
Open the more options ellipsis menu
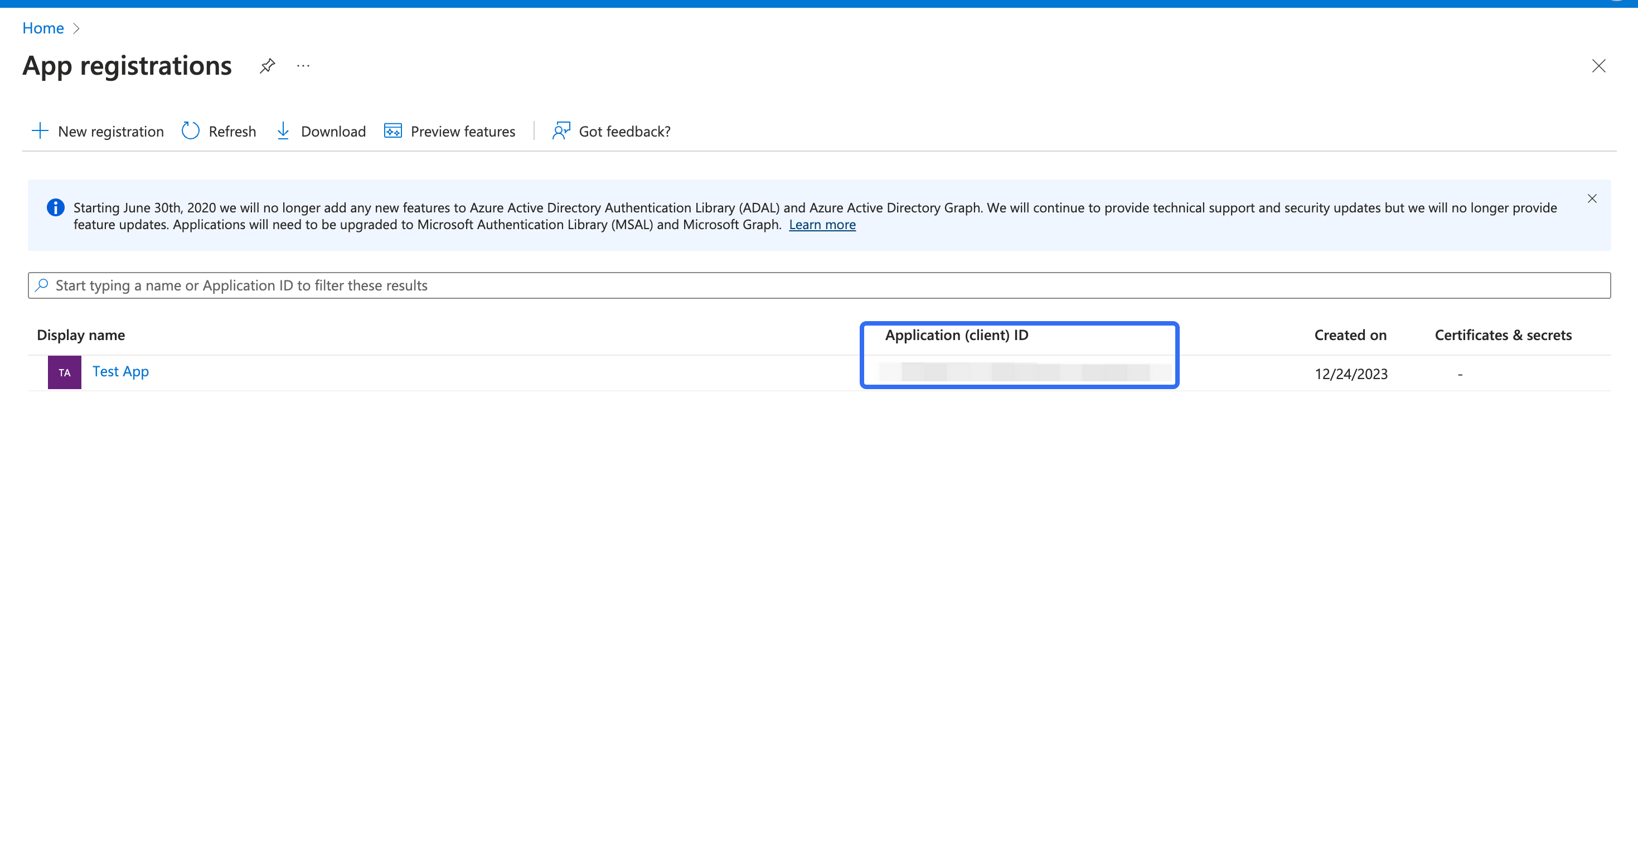(303, 65)
